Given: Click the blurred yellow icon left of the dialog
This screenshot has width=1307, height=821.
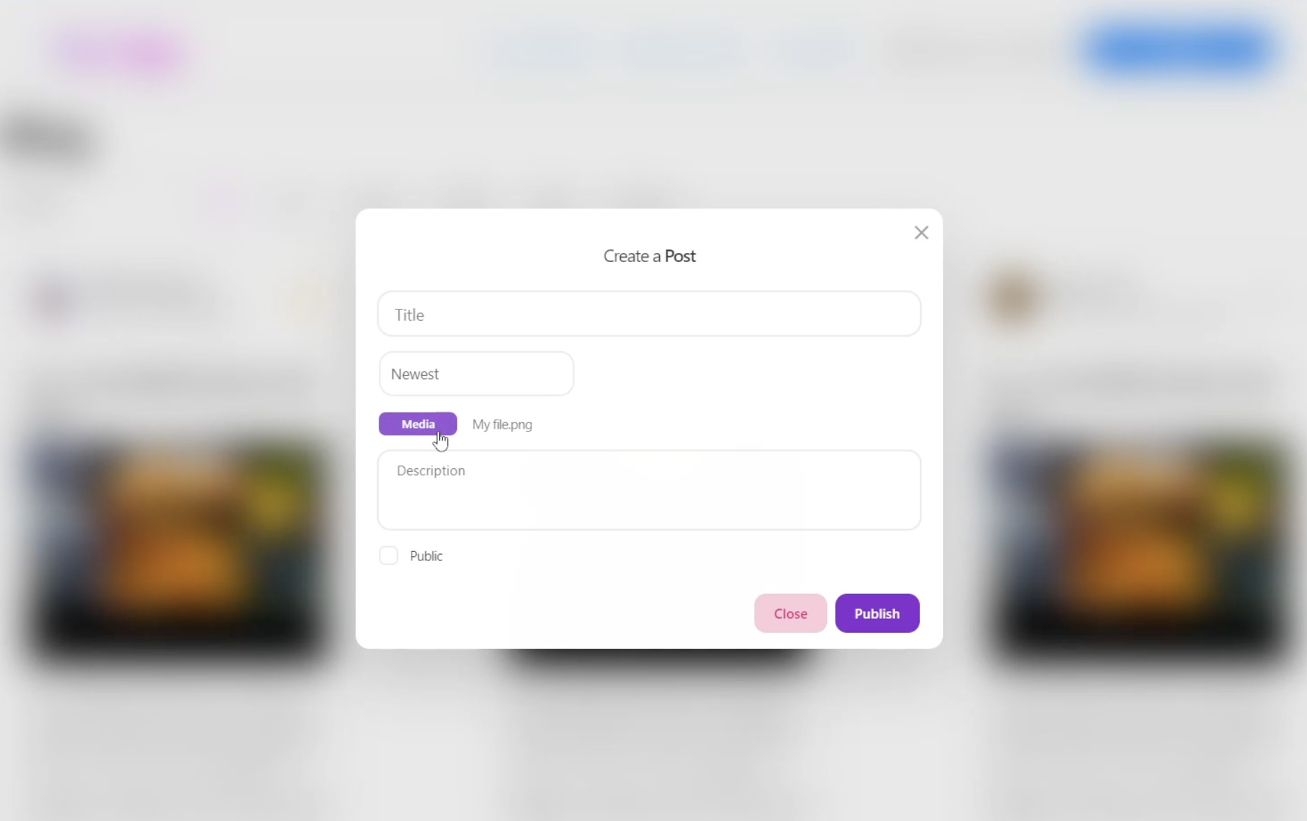Looking at the screenshot, I should 301,300.
